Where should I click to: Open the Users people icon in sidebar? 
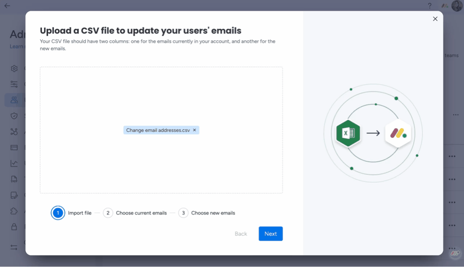point(14,100)
